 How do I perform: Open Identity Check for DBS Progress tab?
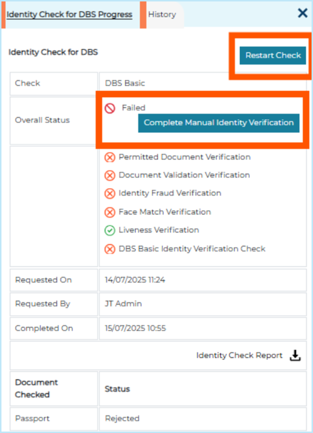(x=69, y=14)
